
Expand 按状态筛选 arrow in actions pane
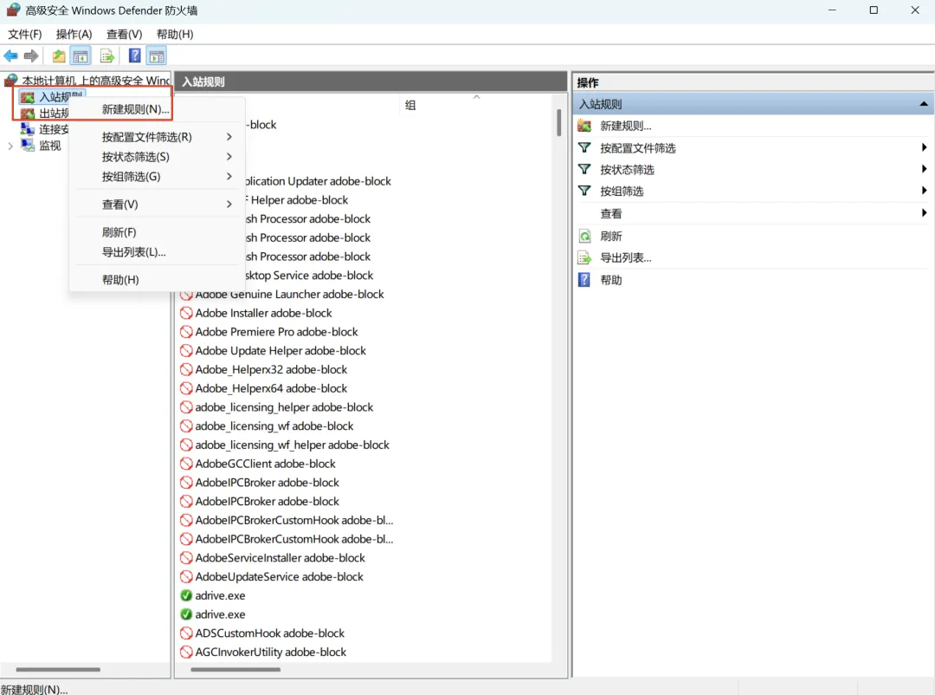(x=924, y=169)
